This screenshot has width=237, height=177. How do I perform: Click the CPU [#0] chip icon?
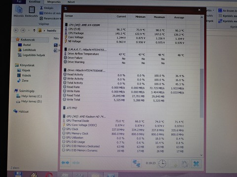tap(66, 25)
